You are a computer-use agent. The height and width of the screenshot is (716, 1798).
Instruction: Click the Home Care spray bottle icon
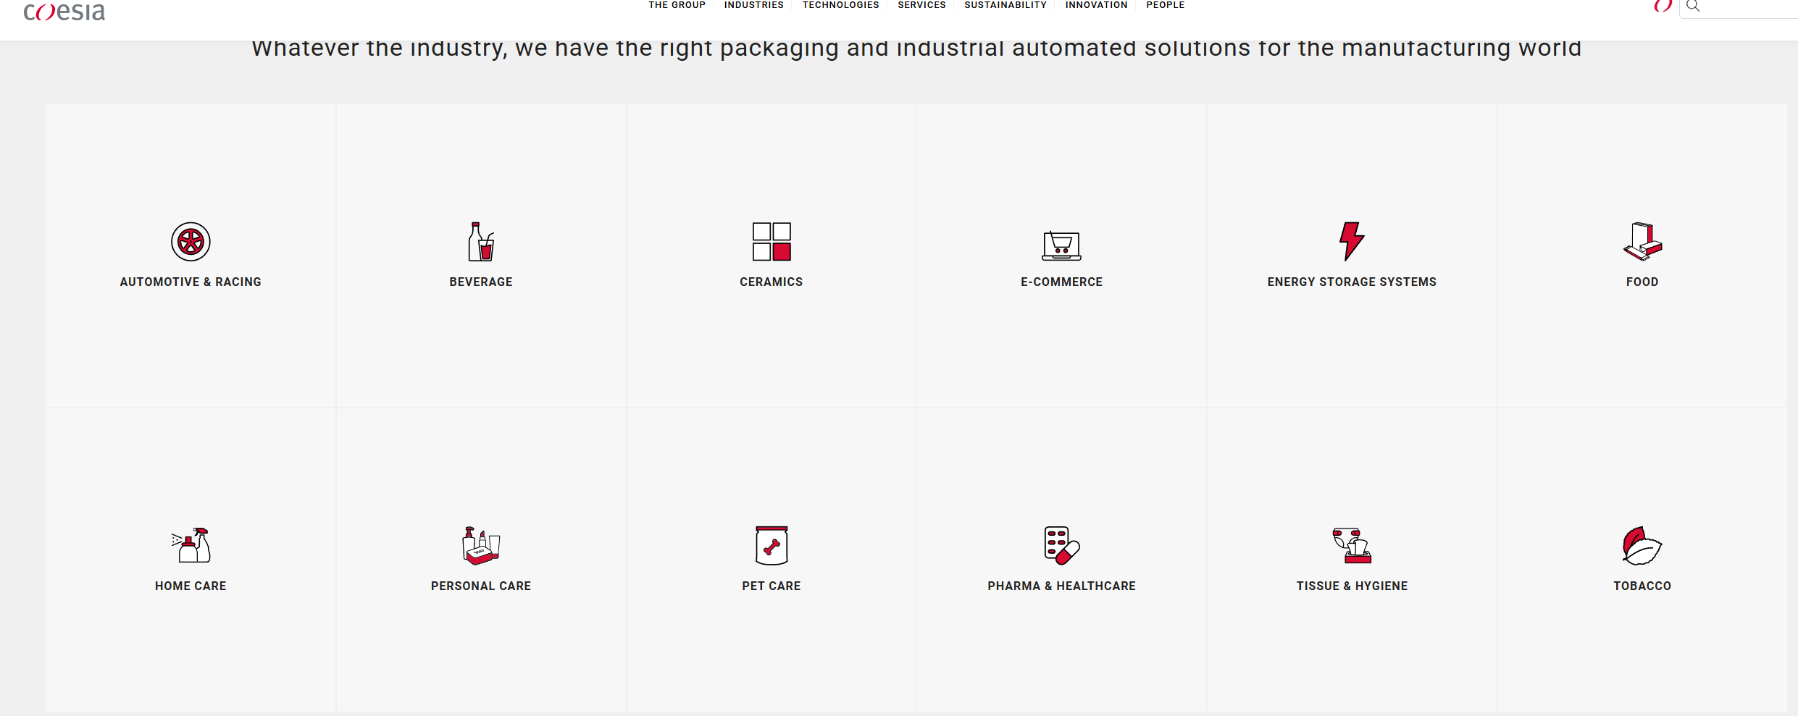(x=191, y=545)
